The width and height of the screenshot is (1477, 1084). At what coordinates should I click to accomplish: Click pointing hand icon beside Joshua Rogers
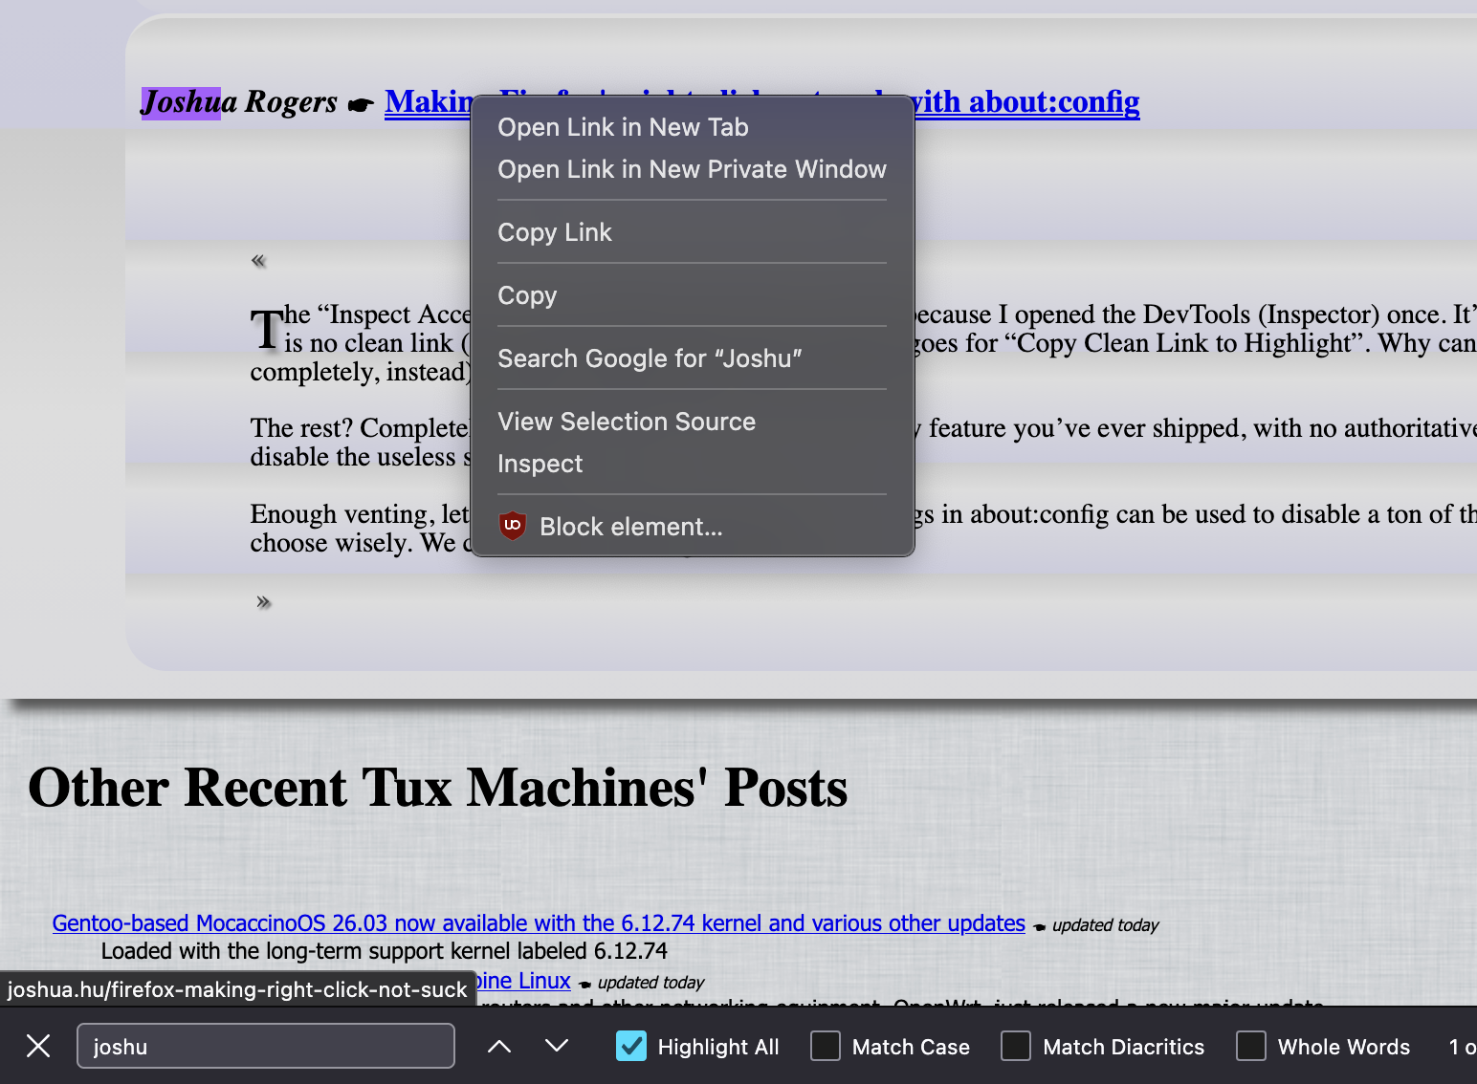[360, 104]
